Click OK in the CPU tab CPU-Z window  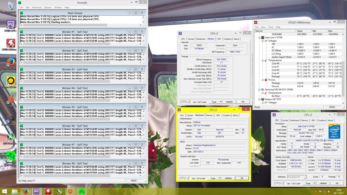[x=337, y=183]
